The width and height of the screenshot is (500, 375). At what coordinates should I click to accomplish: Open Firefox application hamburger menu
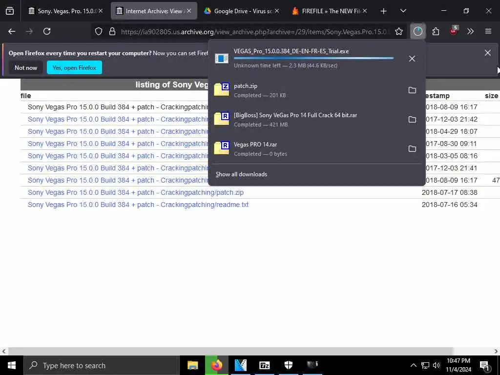[x=488, y=31]
